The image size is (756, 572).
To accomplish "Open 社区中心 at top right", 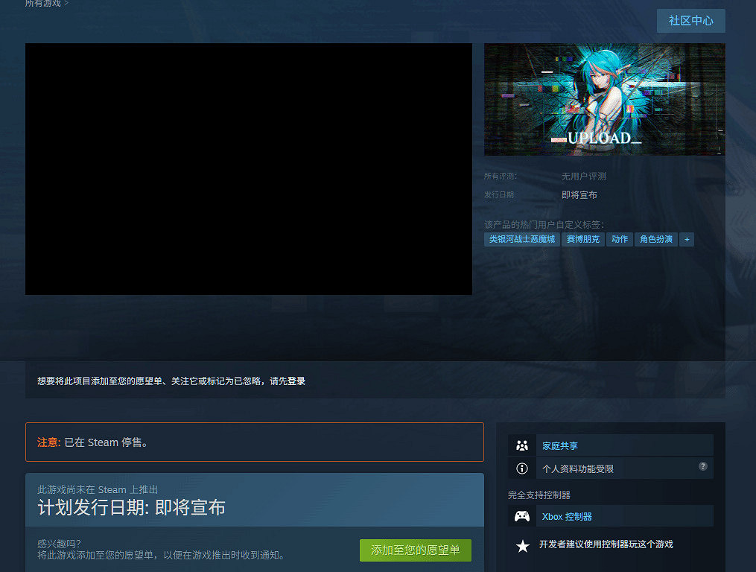I will (690, 21).
